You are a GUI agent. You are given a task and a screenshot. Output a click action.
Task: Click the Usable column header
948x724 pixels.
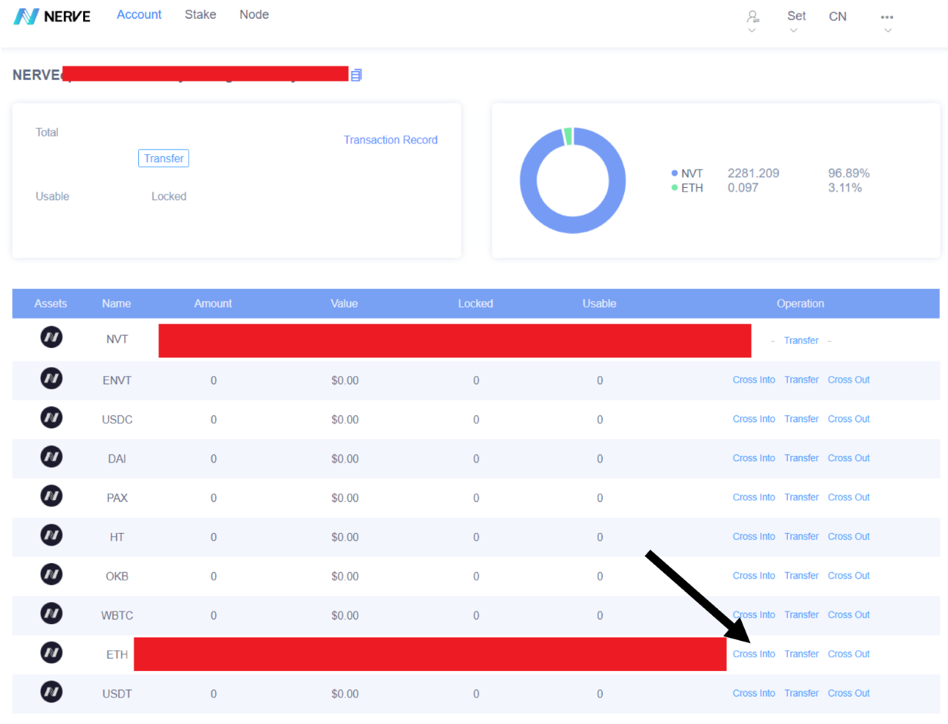pyautogui.click(x=599, y=304)
